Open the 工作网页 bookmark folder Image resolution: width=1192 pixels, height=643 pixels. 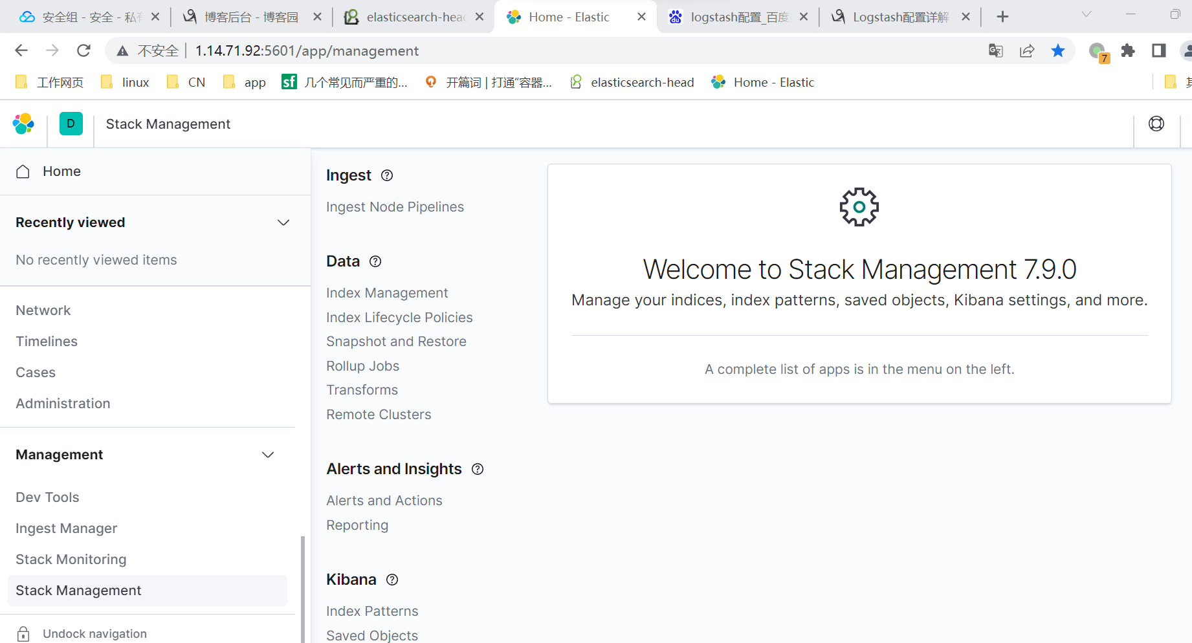coord(50,82)
